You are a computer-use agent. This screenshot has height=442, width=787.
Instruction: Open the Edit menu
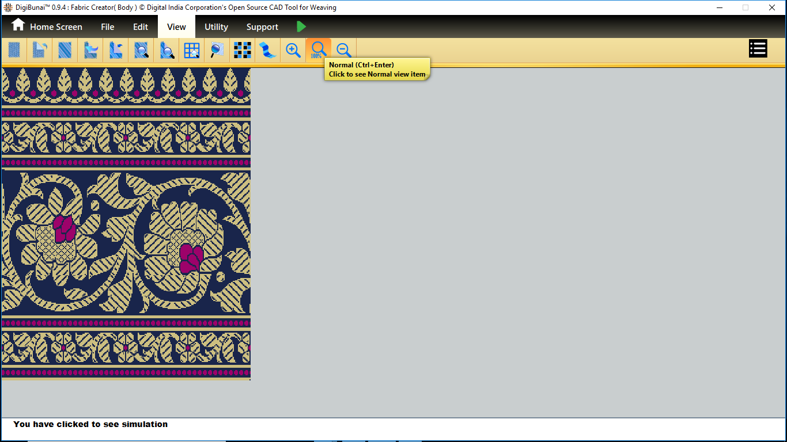[x=141, y=27]
